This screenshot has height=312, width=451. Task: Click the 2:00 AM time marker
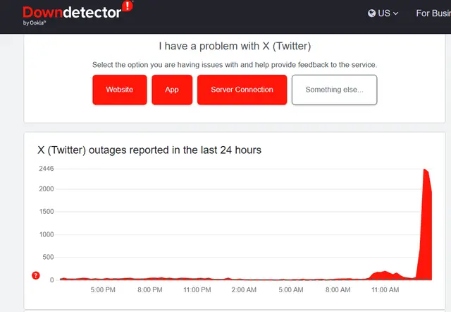[244, 289]
